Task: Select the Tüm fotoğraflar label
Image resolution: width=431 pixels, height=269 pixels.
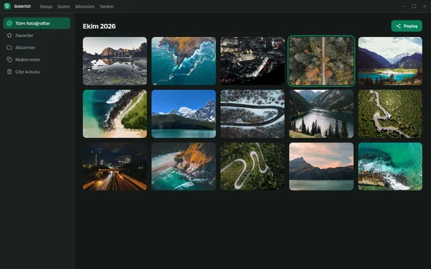Action: pos(32,24)
